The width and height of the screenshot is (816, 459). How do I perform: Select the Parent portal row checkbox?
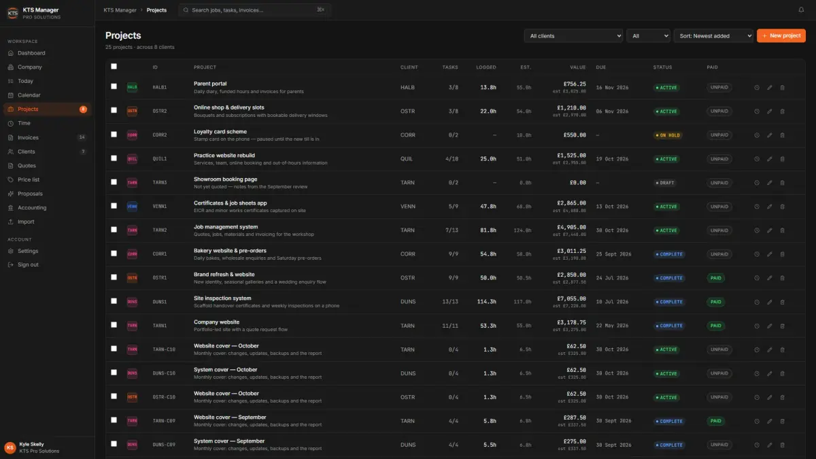click(114, 86)
